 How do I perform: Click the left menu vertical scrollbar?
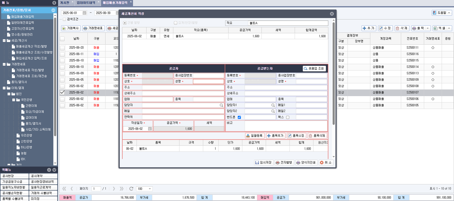tap(55, 77)
